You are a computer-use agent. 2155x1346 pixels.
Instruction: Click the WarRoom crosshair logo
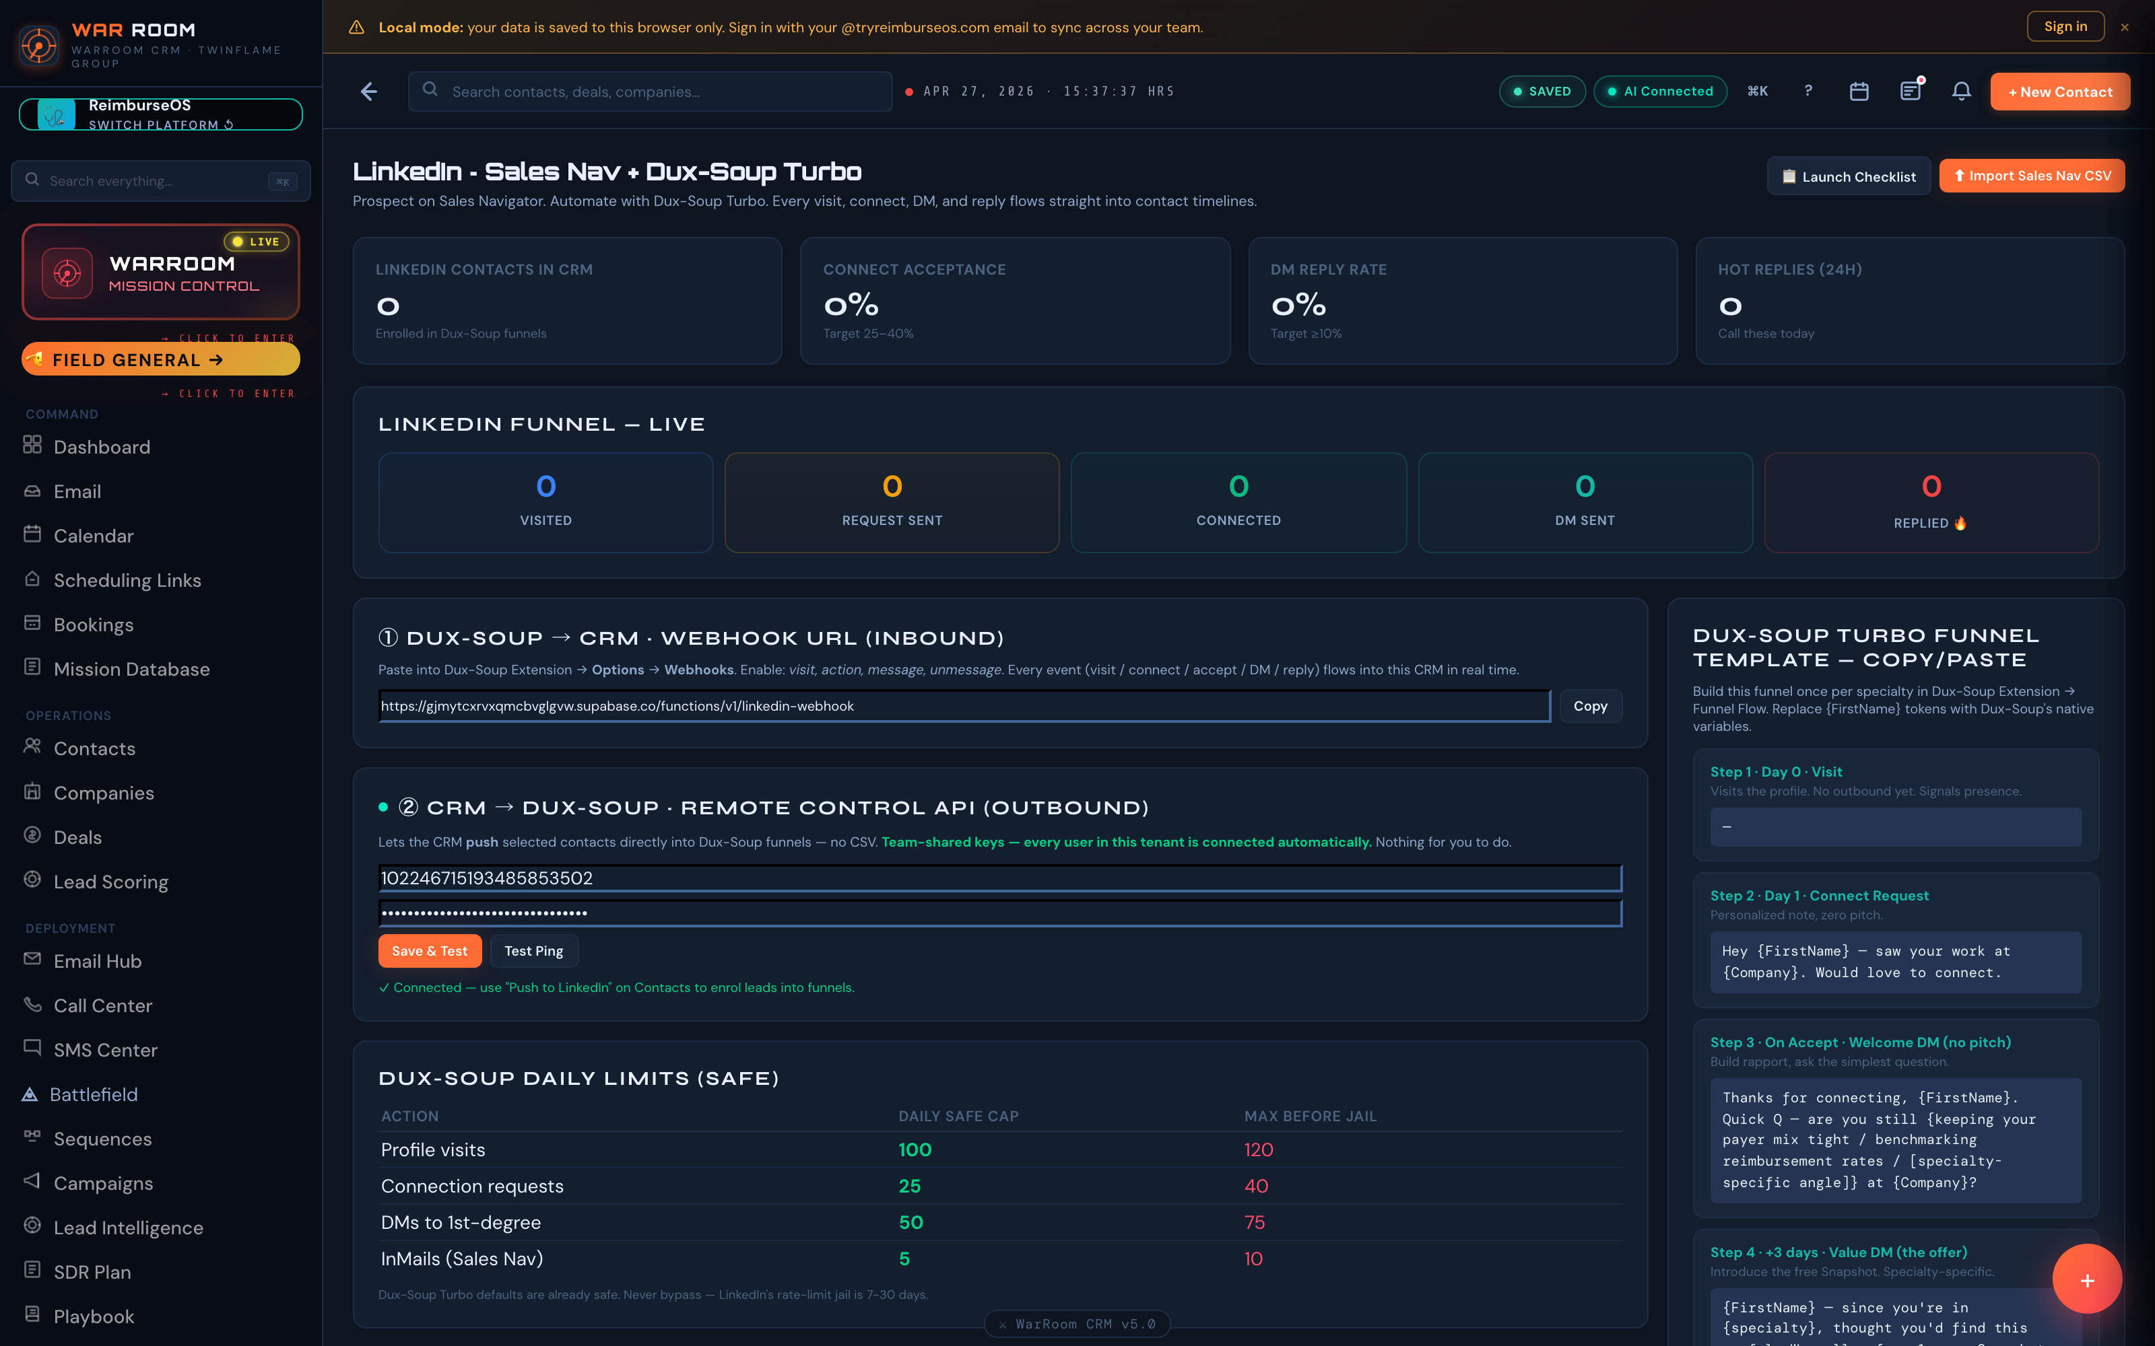(38, 44)
